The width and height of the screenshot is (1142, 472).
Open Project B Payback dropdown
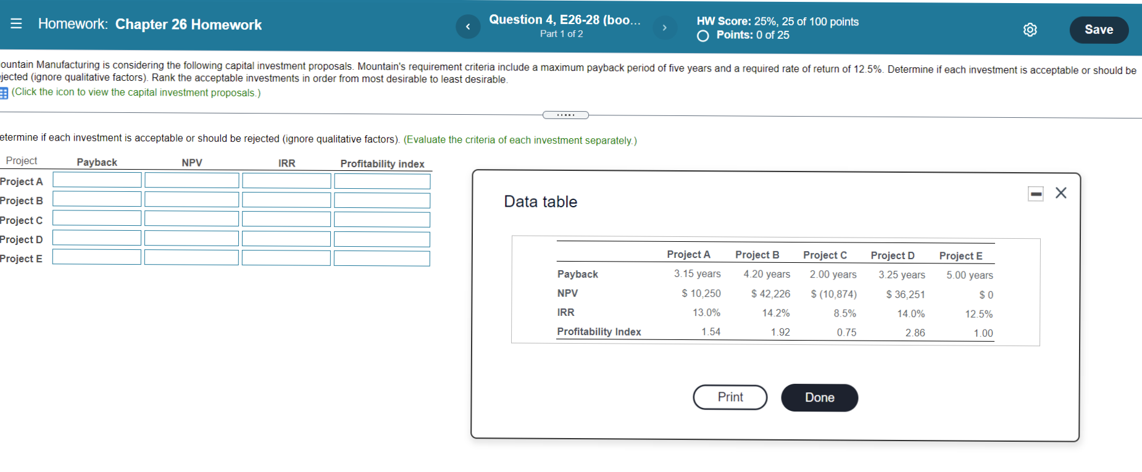97,199
